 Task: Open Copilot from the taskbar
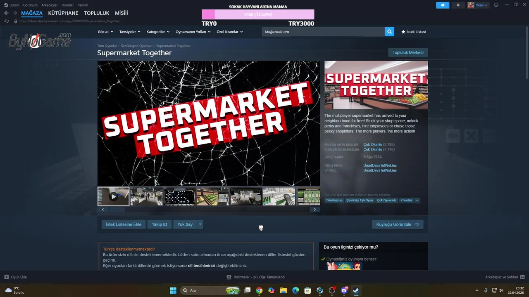coord(271,290)
